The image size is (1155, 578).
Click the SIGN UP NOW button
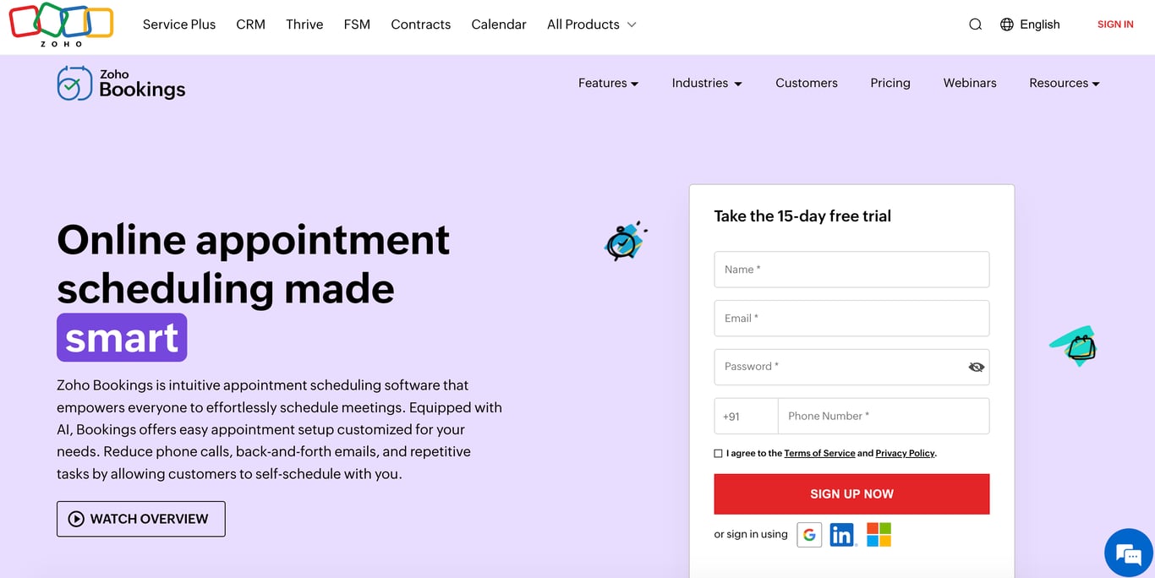(851, 493)
